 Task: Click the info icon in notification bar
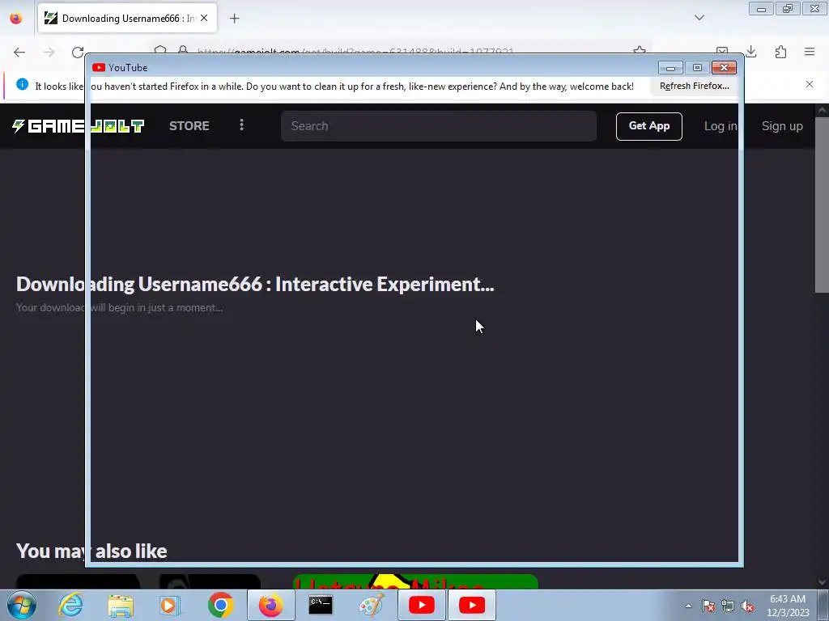[x=22, y=84]
